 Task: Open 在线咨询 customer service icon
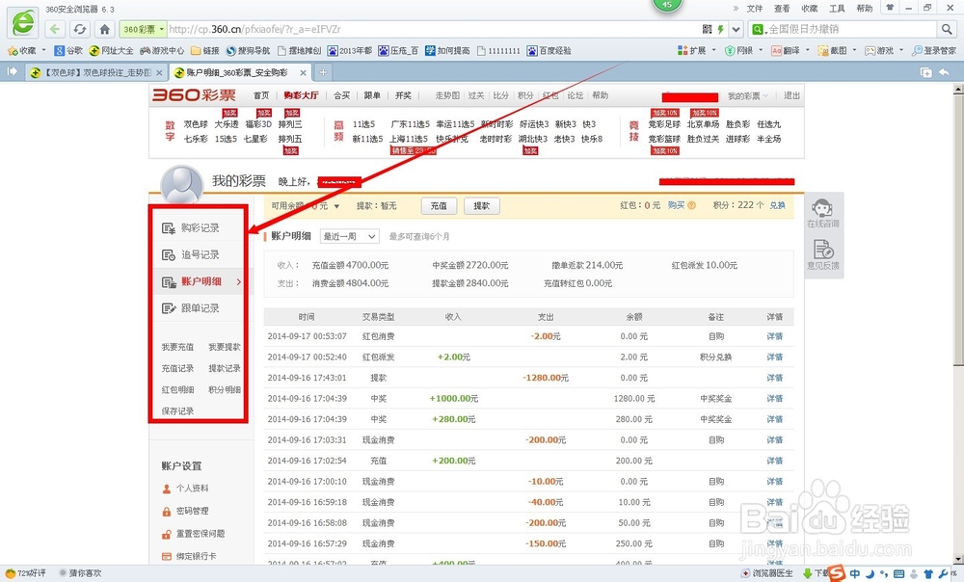pos(822,213)
